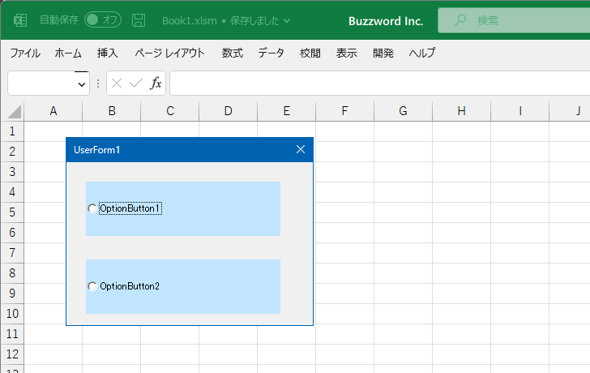
Task: Select column F header
Action: coord(344,111)
